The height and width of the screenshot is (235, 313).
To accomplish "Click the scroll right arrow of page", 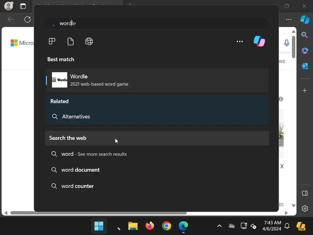I will coord(286,213).
